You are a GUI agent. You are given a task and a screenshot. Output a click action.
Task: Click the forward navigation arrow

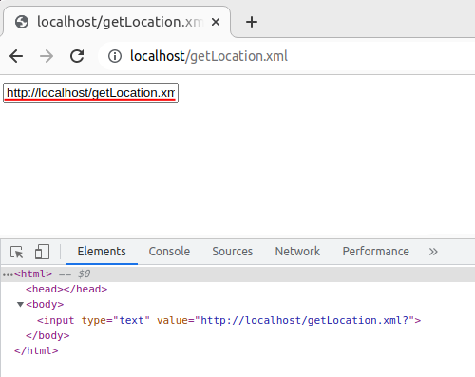point(47,56)
